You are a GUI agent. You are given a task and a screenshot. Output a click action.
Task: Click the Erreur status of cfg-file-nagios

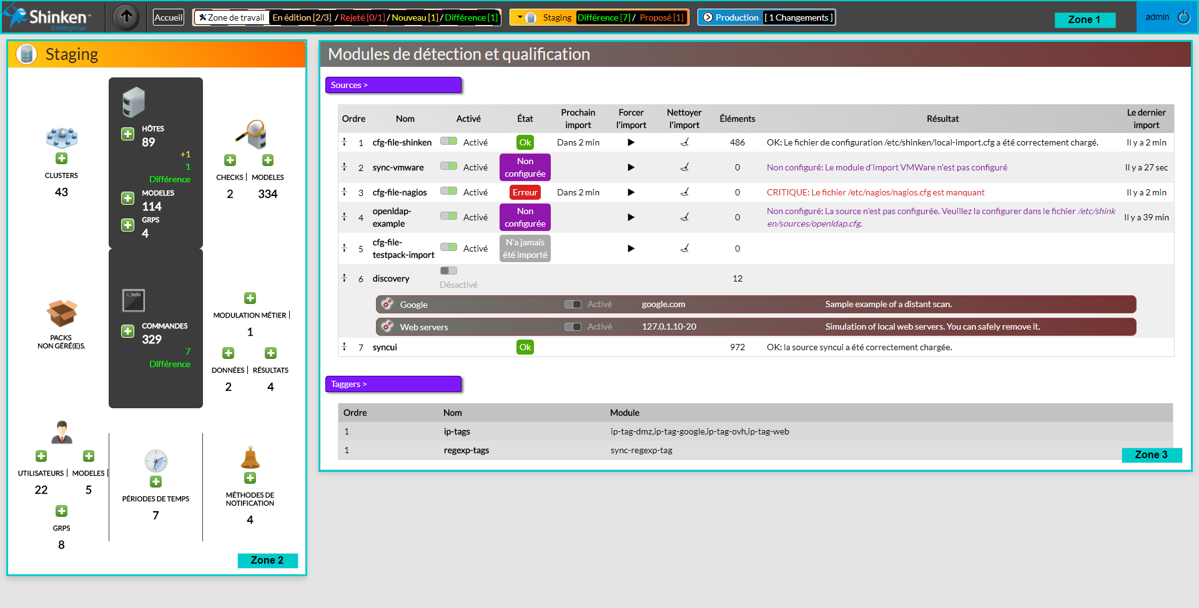pos(525,192)
